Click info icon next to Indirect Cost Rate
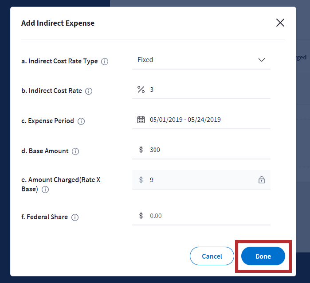 [x=89, y=91]
